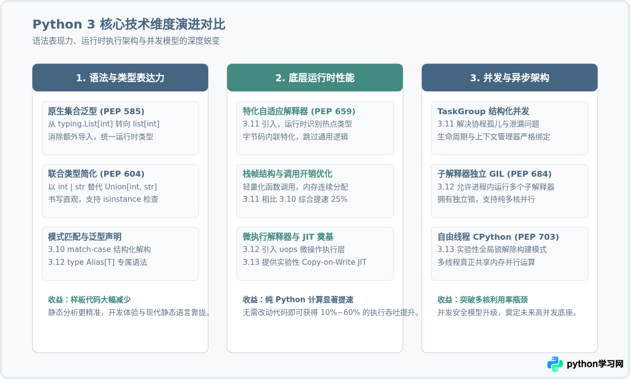Click the line '并发安全模型升级，奠定未来高并发底座。'
This screenshot has height=379, width=630.
coord(507,313)
